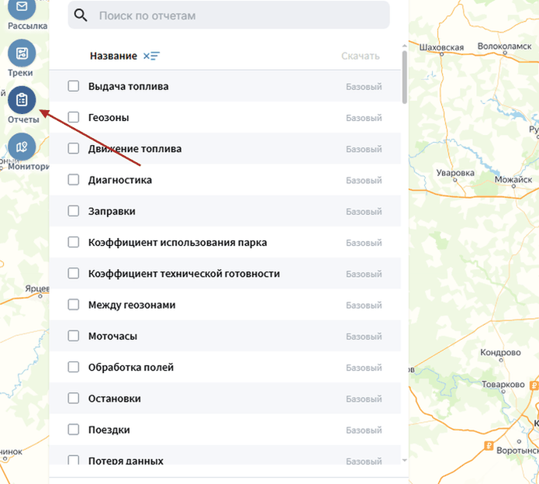The width and height of the screenshot is (539, 484).
Task: Click the Поиск по отчетам search field
Action: 229,16
